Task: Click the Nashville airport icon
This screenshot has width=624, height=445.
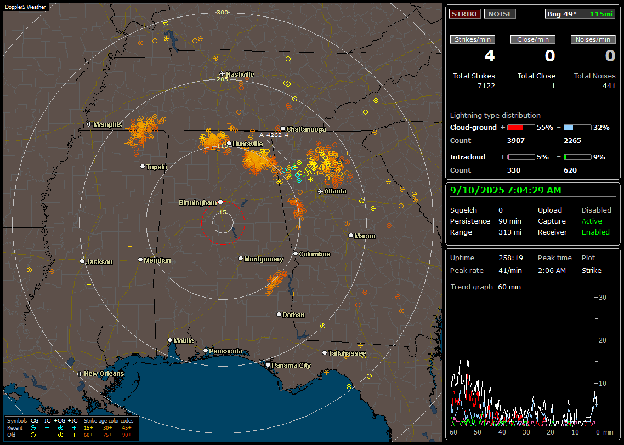Action: [222, 74]
